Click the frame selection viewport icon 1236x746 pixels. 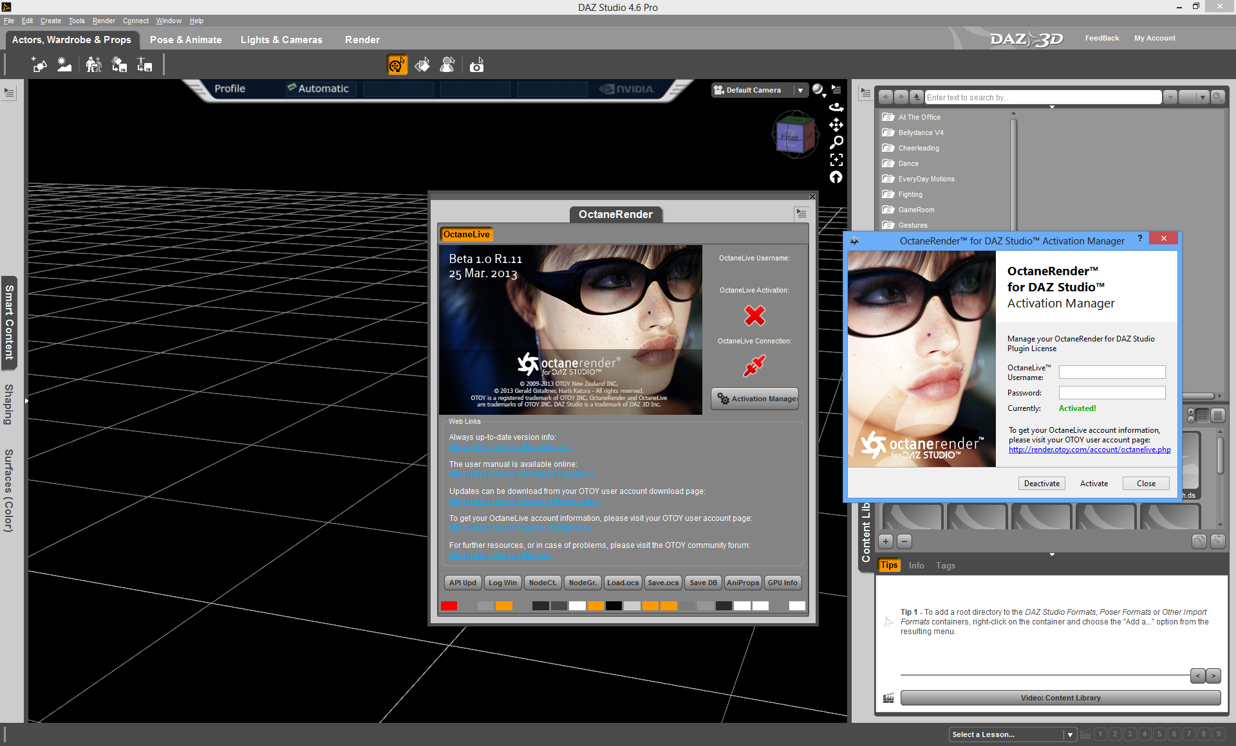pyautogui.click(x=836, y=159)
